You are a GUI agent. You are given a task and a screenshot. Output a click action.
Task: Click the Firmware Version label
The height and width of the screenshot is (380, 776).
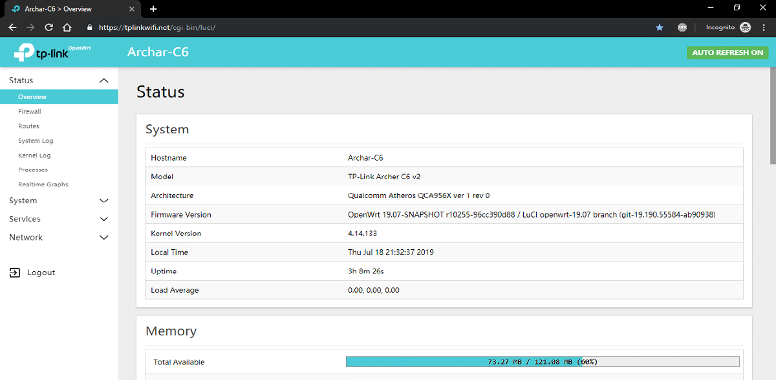[x=181, y=214]
